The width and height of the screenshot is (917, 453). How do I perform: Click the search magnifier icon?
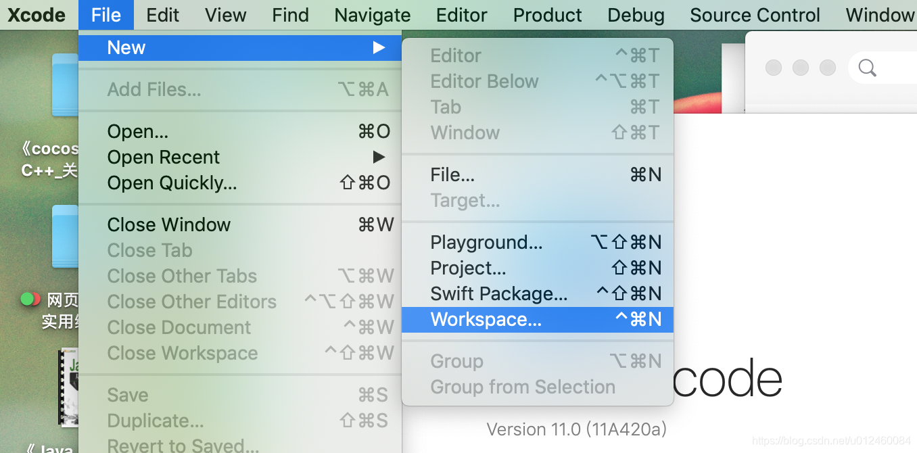(867, 68)
